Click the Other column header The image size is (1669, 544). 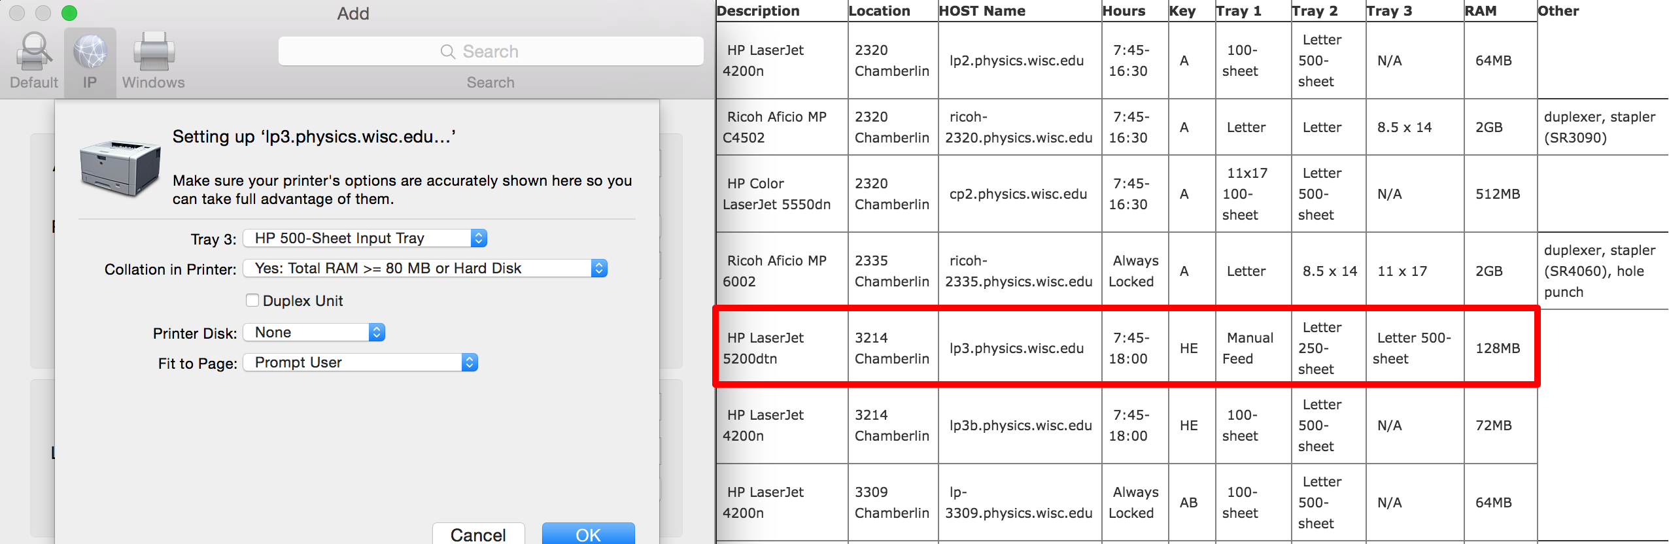point(1558,10)
